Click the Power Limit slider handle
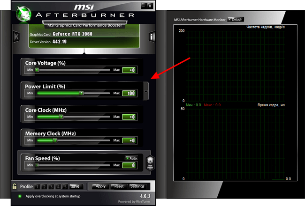This screenshot has height=206, width=305. click(x=82, y=93)
